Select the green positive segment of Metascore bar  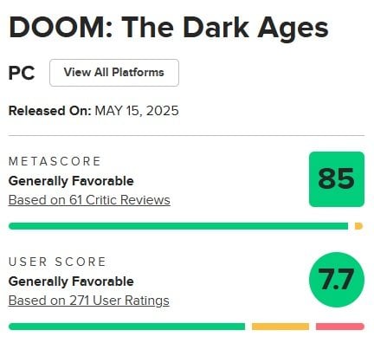click(x=178, y=226)
